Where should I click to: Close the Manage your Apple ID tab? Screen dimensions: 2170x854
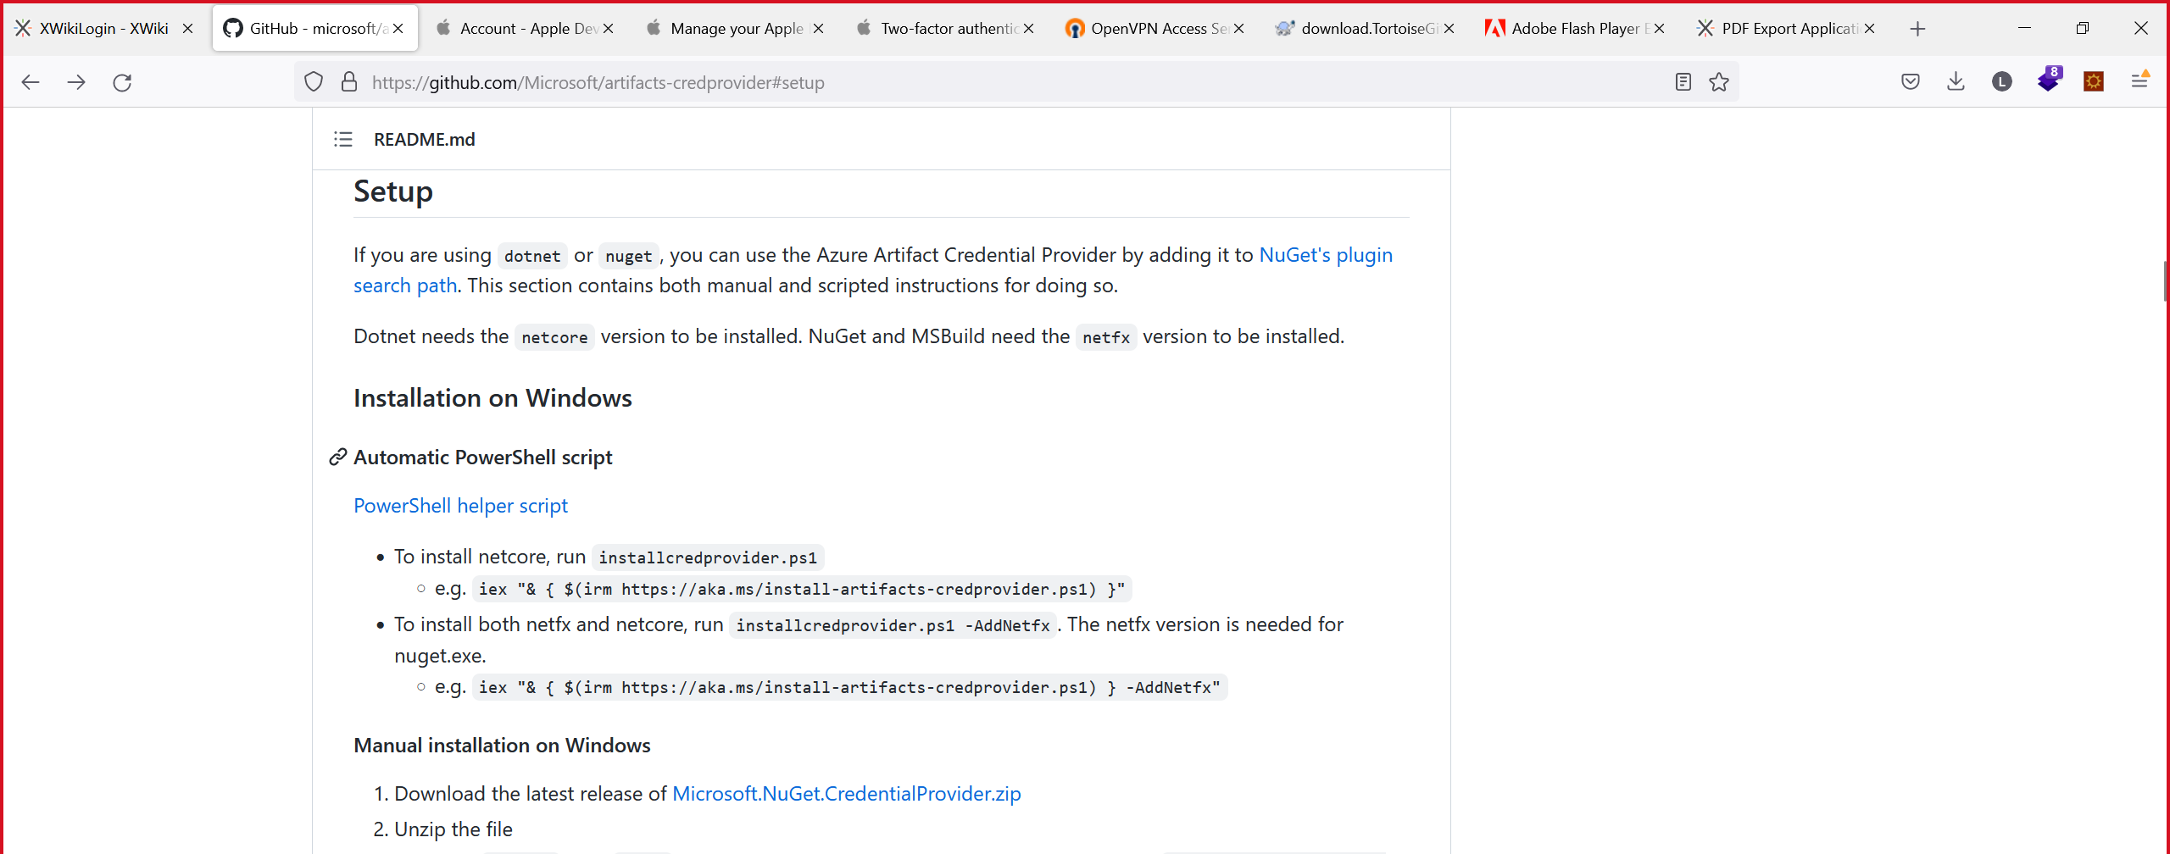pos(818,29)
